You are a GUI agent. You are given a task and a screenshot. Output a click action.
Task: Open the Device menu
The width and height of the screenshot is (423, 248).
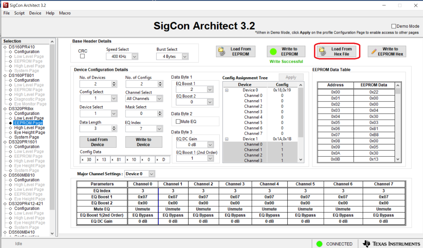click(35, 13)
